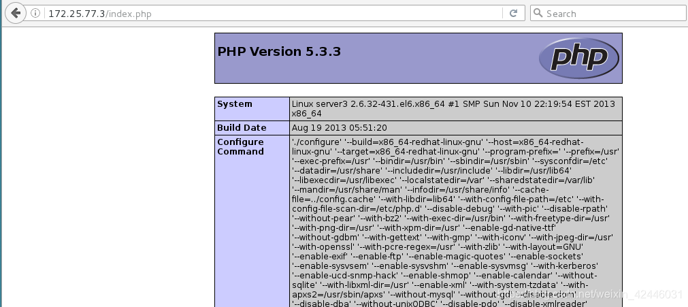The image size is (688, 307).
Task: Open site information icon in address bar
Action: click(x=35, y=14)
